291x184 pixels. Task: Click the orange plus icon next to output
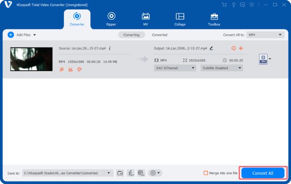[x=241, y=48]
